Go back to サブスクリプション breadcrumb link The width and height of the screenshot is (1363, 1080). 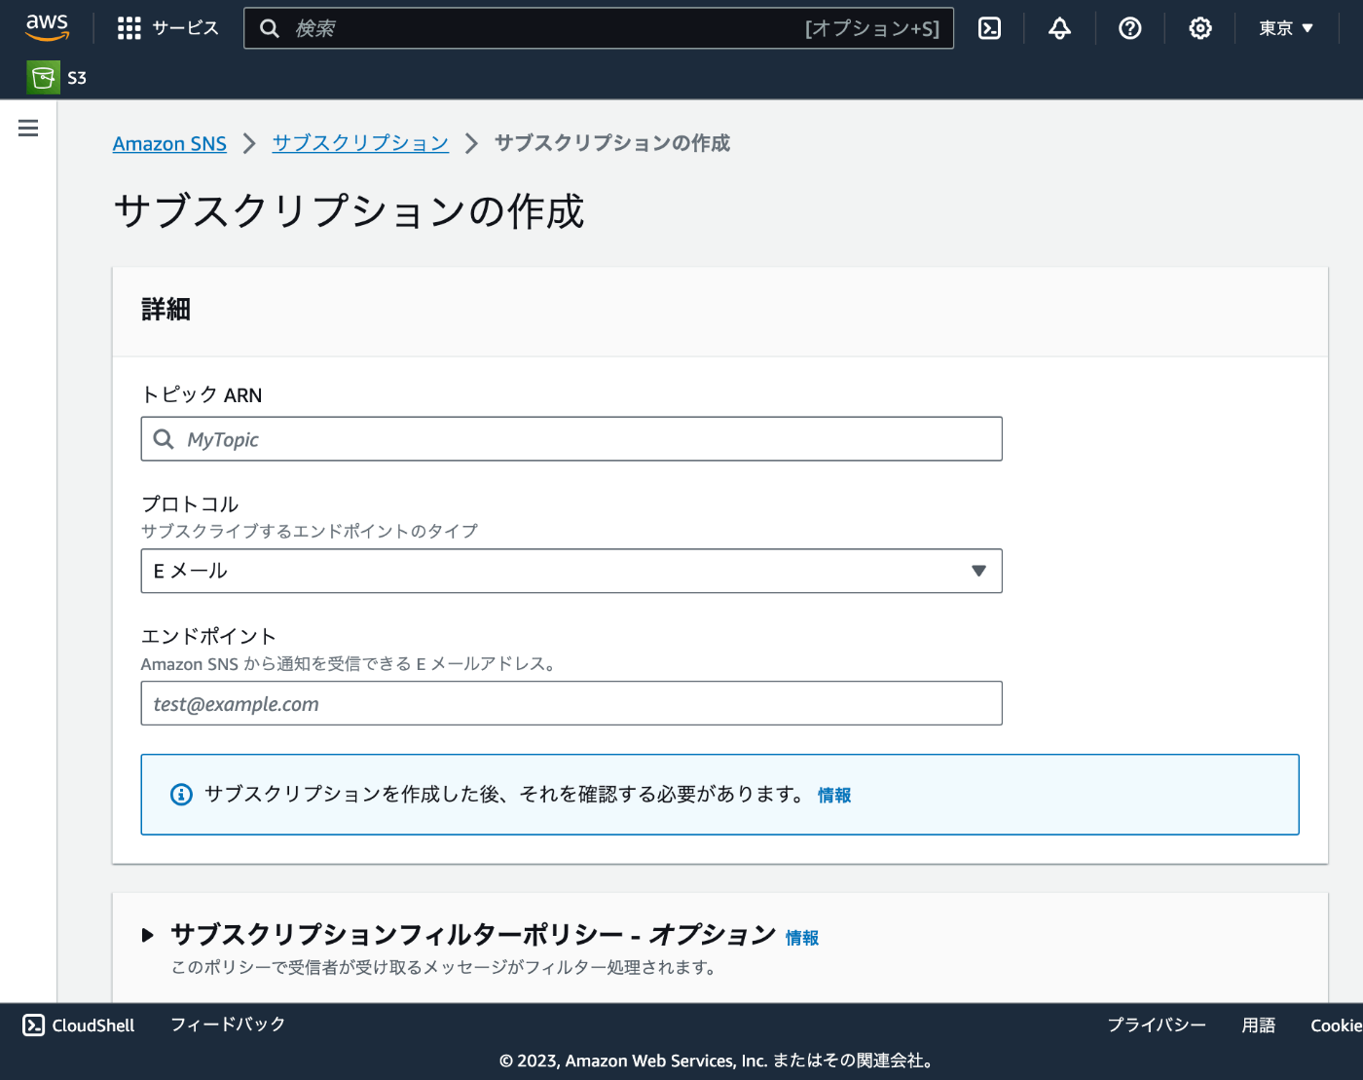[x=360, y=143]
